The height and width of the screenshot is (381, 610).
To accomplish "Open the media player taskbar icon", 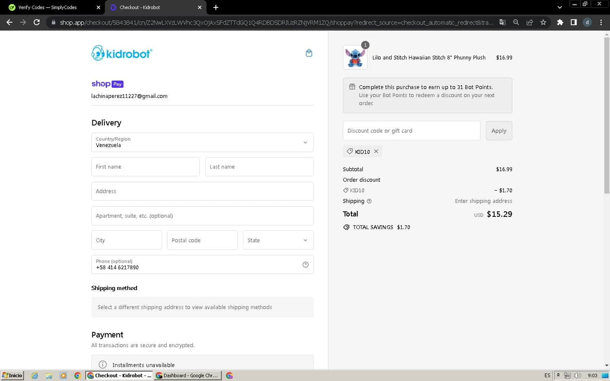I will pos(63,376).
